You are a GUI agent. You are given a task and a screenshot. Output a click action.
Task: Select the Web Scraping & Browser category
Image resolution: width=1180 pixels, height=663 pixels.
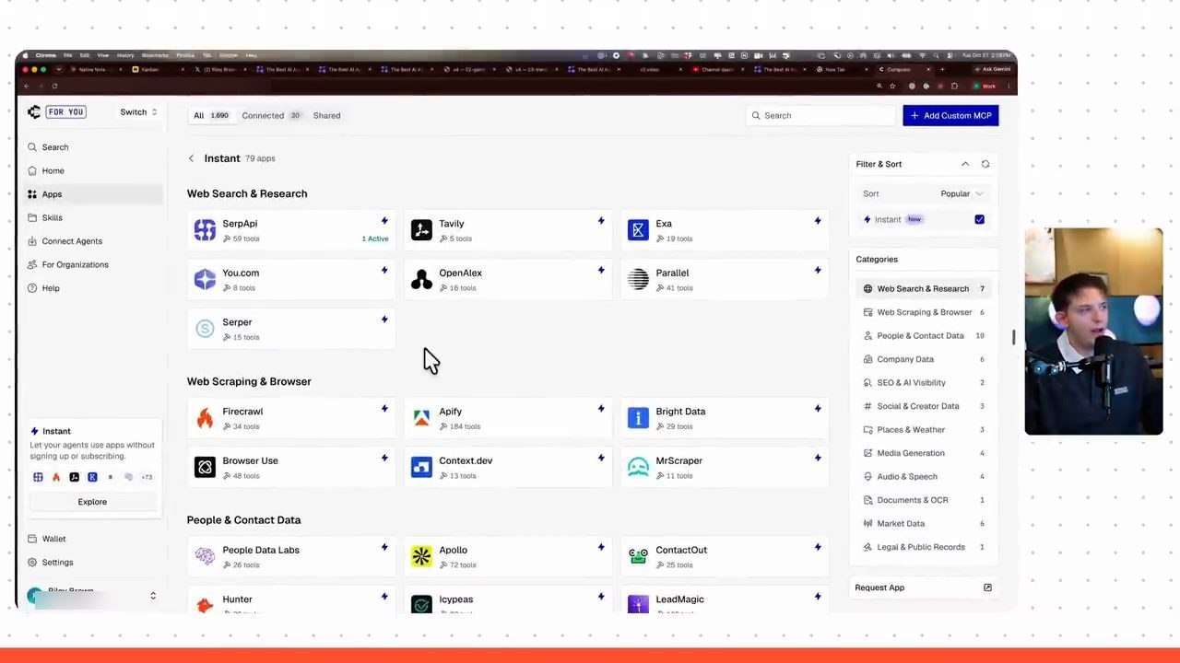coord(924,312)
